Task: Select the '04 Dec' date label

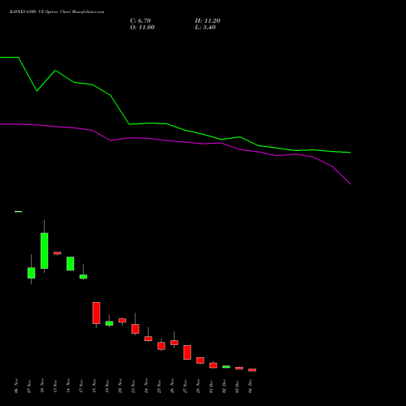Action: (250, 386)
